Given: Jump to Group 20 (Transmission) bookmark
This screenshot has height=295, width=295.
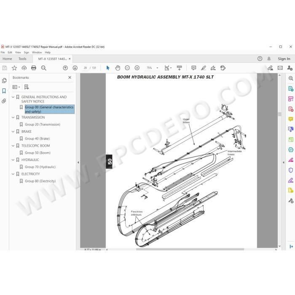Looking at the screenshot, I should click(x=43, y=124).
